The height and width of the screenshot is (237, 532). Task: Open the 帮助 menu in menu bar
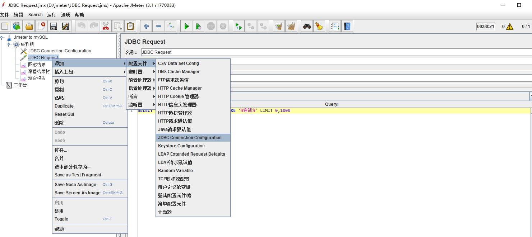79,15
